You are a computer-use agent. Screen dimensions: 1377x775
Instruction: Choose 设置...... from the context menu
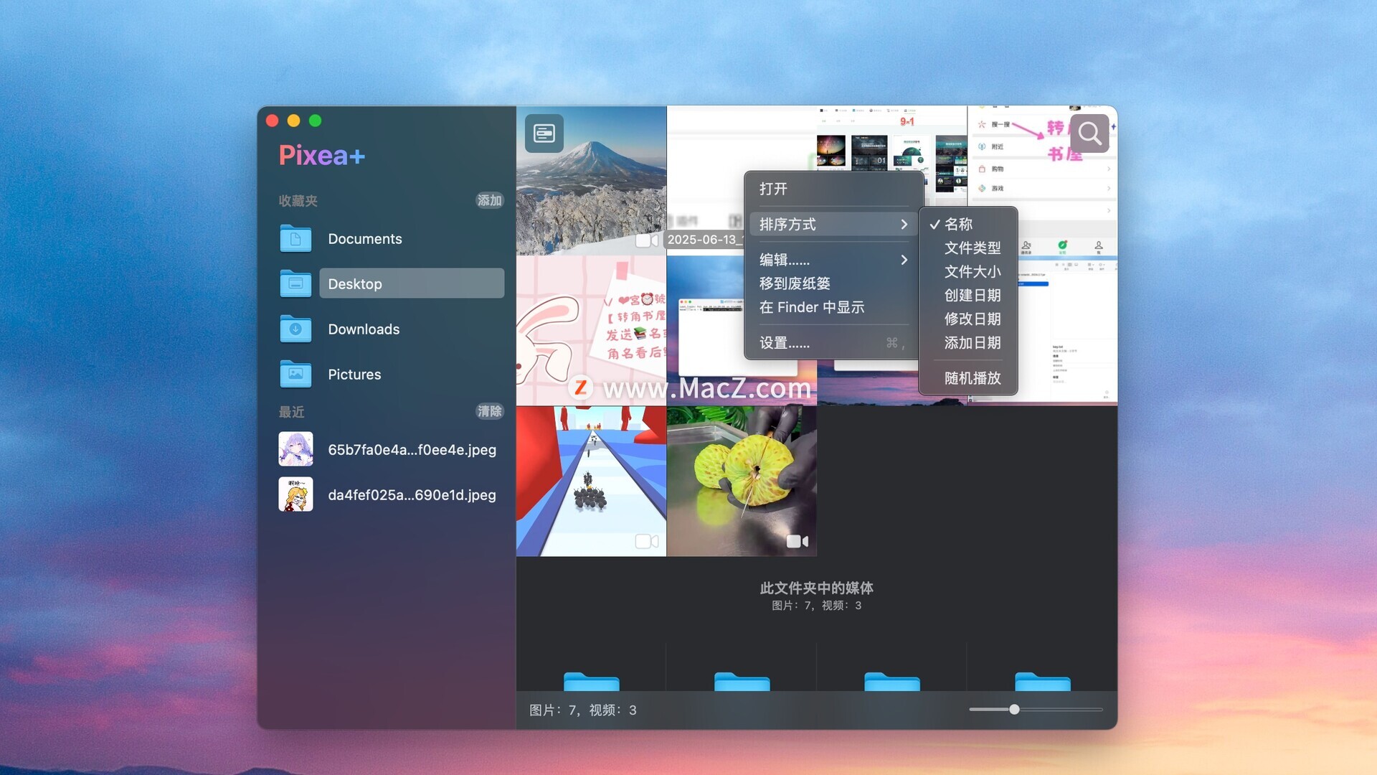pyautogui.click(x=833, y=343)
